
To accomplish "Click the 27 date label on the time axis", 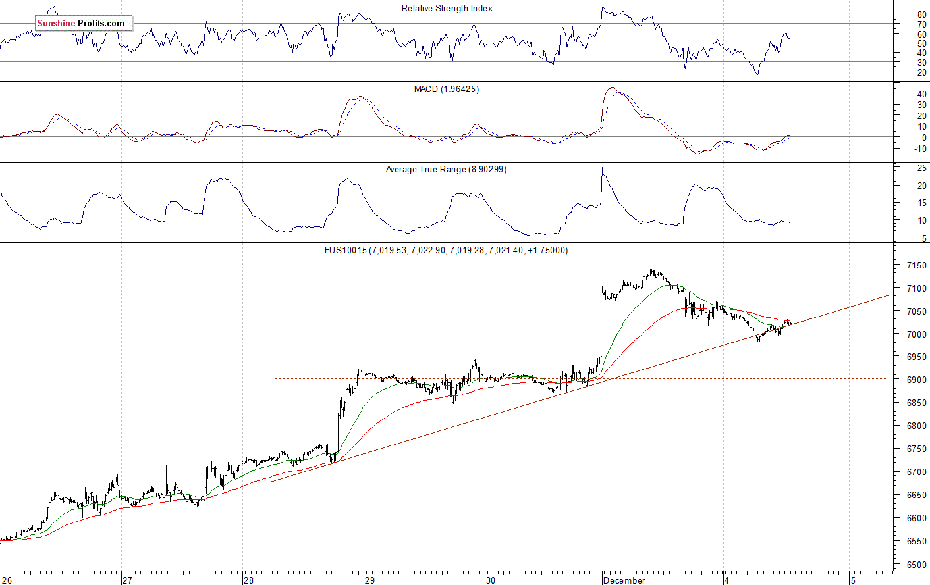I will click(x=127, y=580).
